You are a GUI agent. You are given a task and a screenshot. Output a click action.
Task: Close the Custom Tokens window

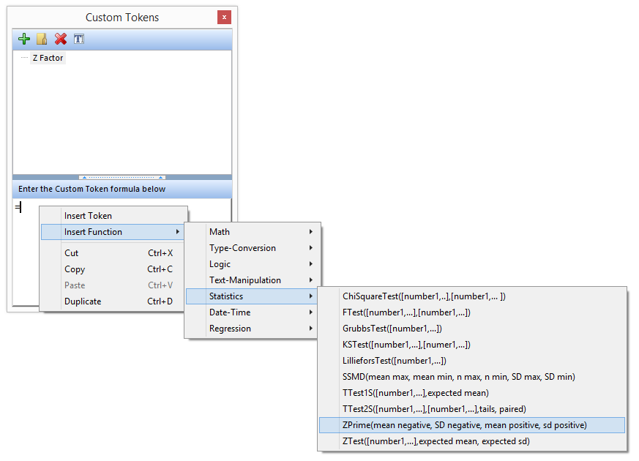[x=224, y=17]
